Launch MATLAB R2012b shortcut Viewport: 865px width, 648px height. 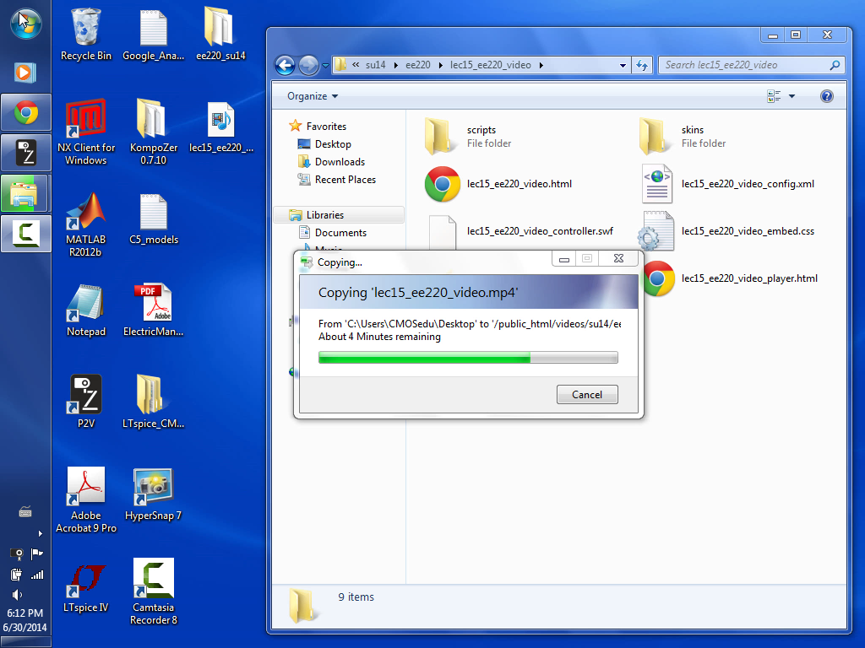click(x=85, y=224)
